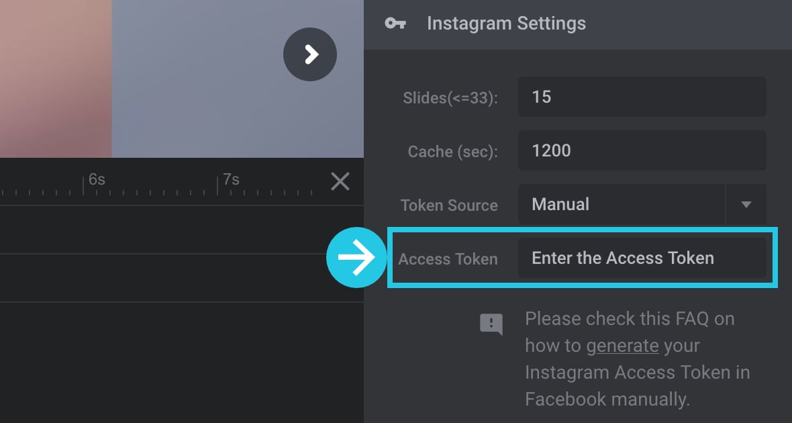Image resolution: width=792 pixels, height=423 pixels.
Task: Open the Token Source dropdown arrow
Action: point(746,204)
